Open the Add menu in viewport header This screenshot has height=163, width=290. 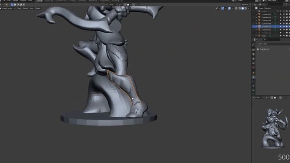coord(31,8)
